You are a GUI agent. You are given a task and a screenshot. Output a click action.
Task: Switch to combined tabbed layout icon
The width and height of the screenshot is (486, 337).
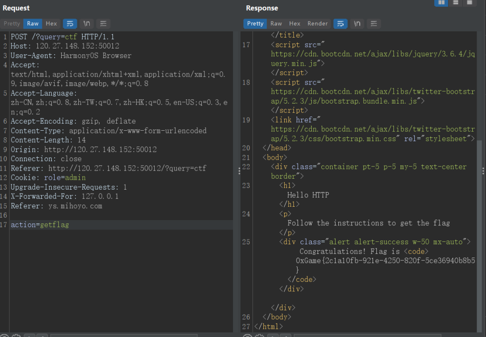point(469,3)
